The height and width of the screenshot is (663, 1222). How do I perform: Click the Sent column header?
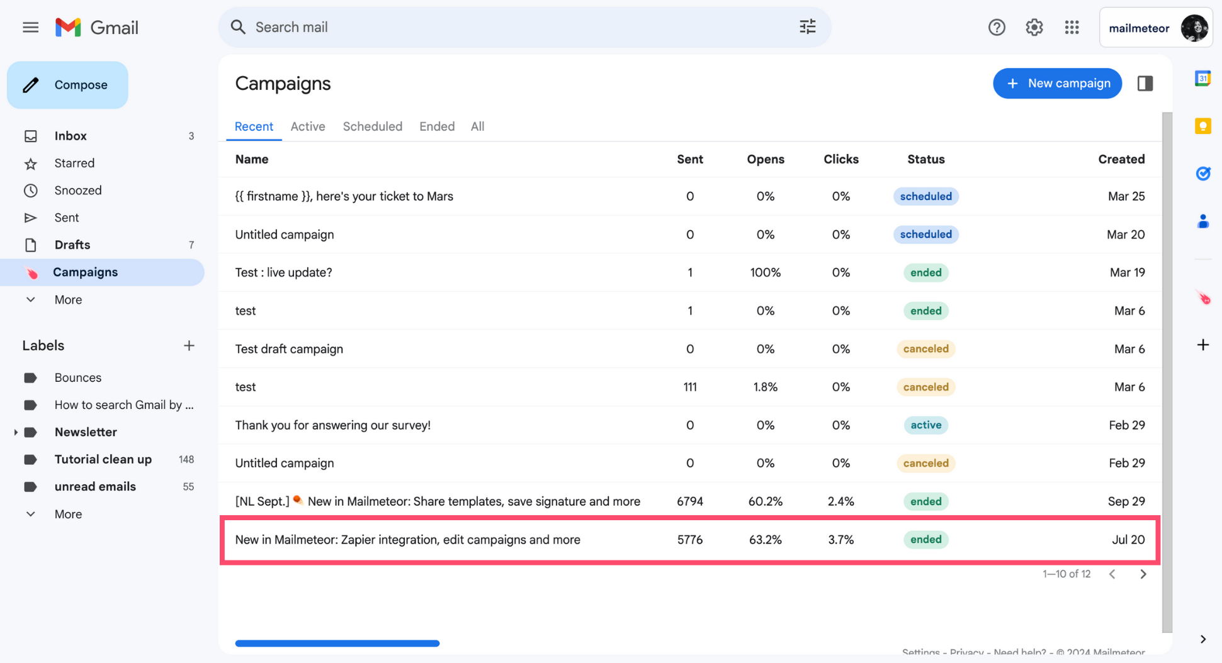[690, 159]
